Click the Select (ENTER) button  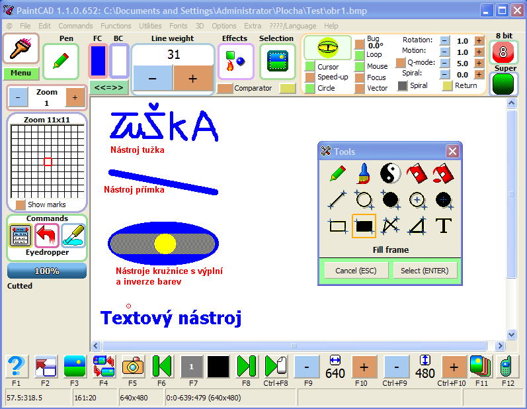(x=425, y=271)
